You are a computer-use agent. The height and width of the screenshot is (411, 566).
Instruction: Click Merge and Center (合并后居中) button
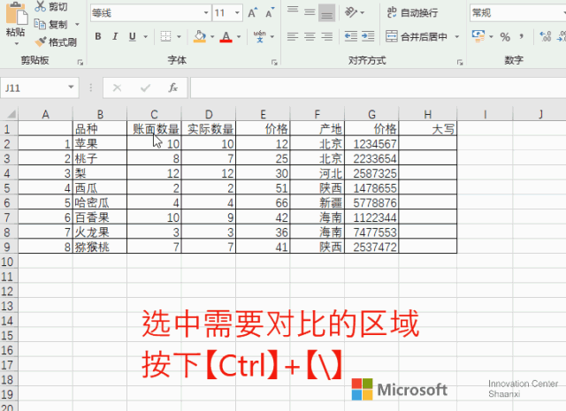[x=423, y=37]
